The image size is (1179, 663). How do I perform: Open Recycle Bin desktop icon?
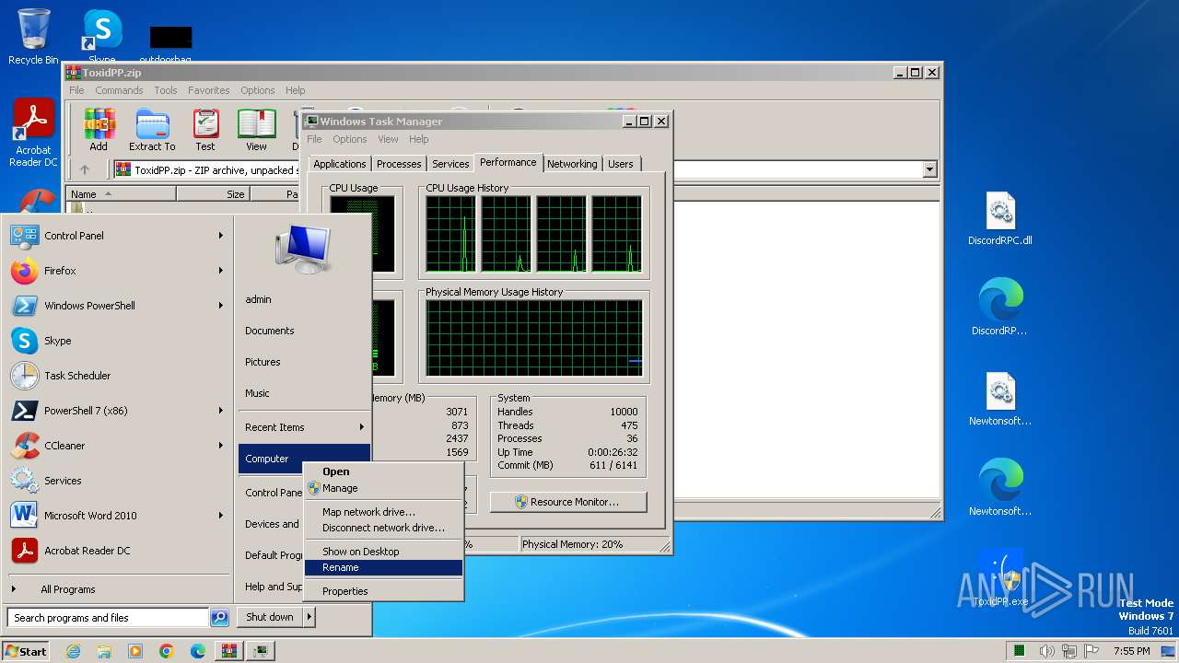pos(33,37)
